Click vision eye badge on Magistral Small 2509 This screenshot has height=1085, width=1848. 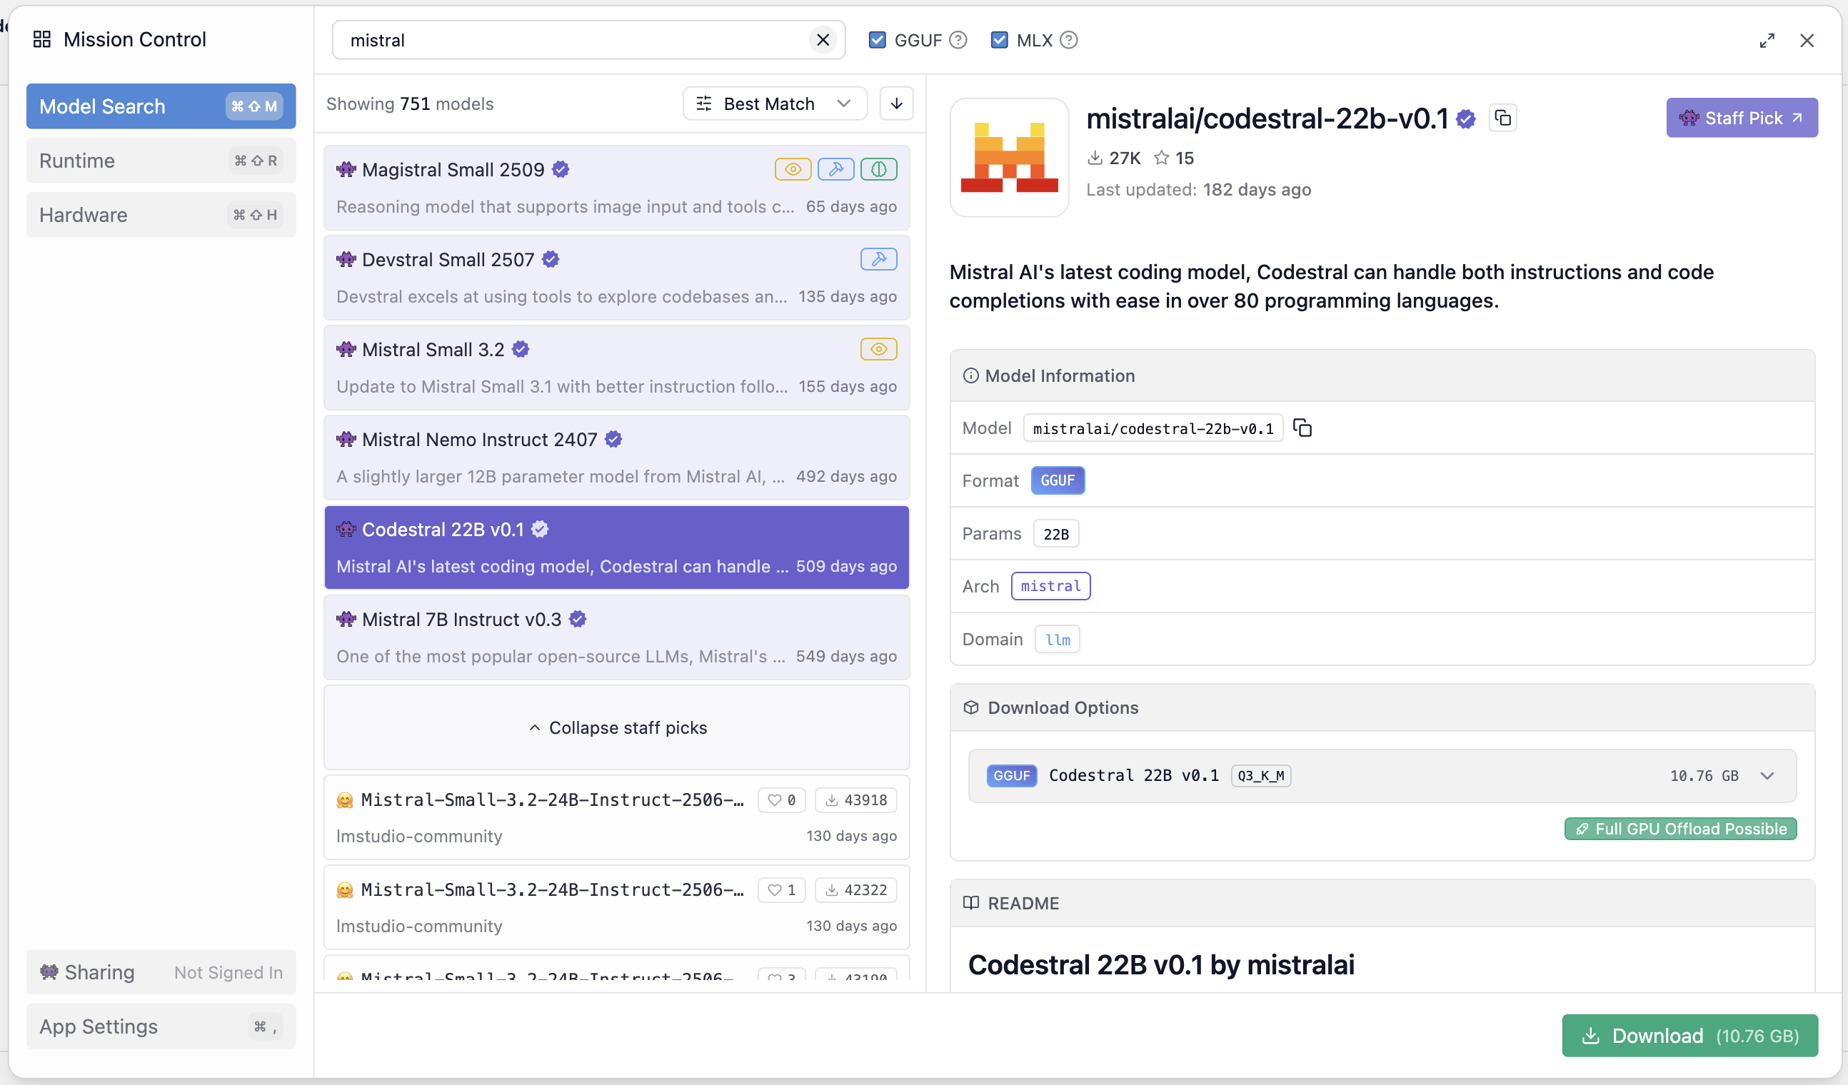[x=793, y=169]
